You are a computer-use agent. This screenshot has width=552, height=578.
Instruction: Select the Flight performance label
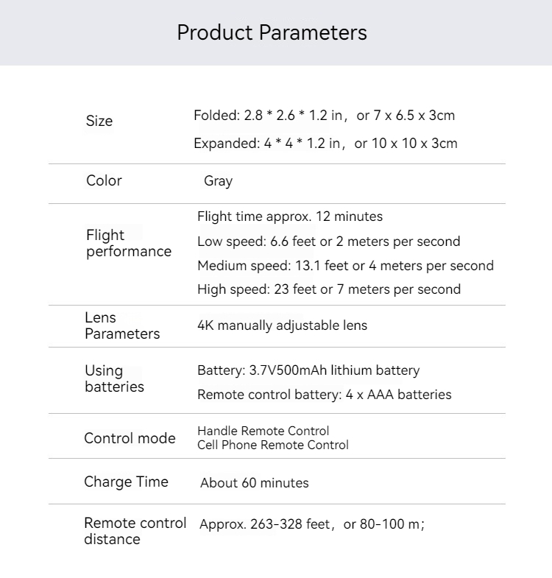click(129, 243)
